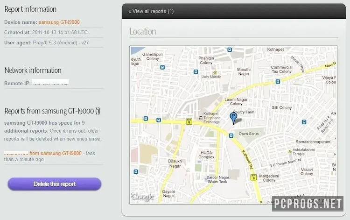The width and height of the screenshot is (350, 220).
Task: Click the Saroor Nagar Water Tank icon
Action: pyautogui.click(x=205, y=179)
